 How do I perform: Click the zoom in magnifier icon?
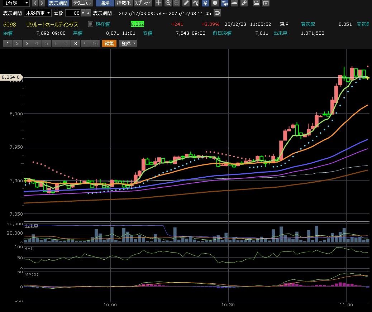click(168, 3)
